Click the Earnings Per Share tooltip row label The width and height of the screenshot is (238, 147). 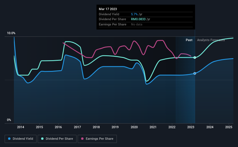tap(113, 24)
